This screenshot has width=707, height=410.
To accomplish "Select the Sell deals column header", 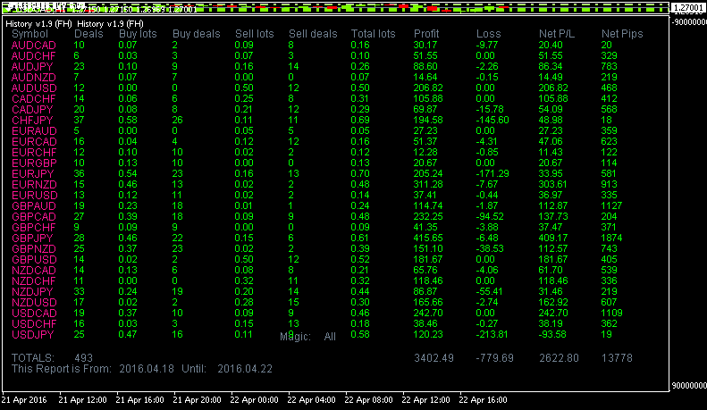I will (313, 34).
